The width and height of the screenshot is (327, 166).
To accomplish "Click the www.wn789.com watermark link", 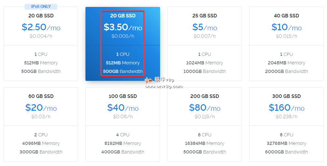I will click(x=164, y=87).
